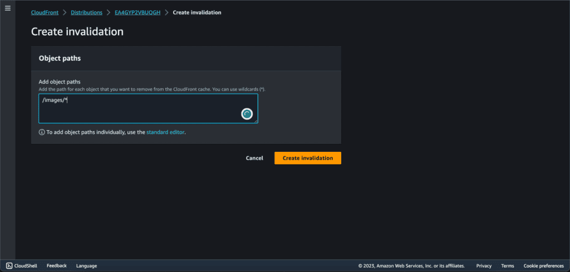Screen dimensions: 570x272
Task: Click the 'Create invalidation' page title
Action: (77, 32)
